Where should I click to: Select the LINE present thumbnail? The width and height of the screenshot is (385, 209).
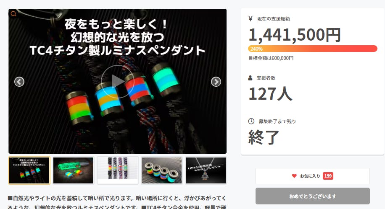(x=206, y=170)
